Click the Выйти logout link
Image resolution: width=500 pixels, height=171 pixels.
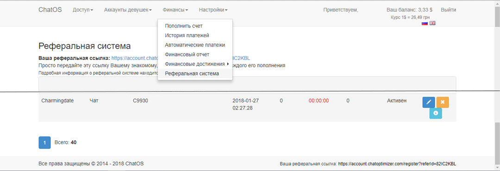(448, 10)
